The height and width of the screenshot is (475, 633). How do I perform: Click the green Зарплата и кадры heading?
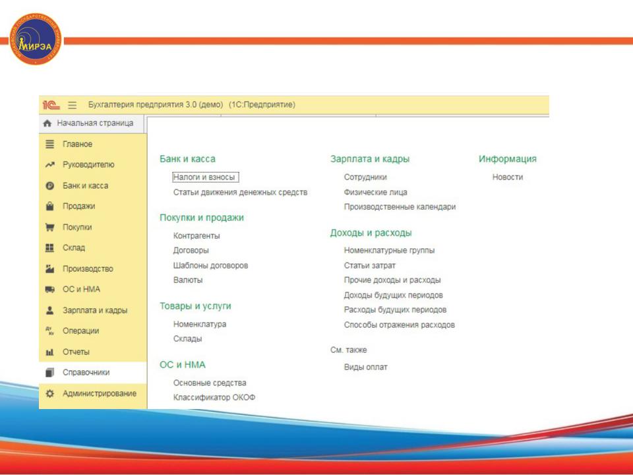(x=370, y=159)
